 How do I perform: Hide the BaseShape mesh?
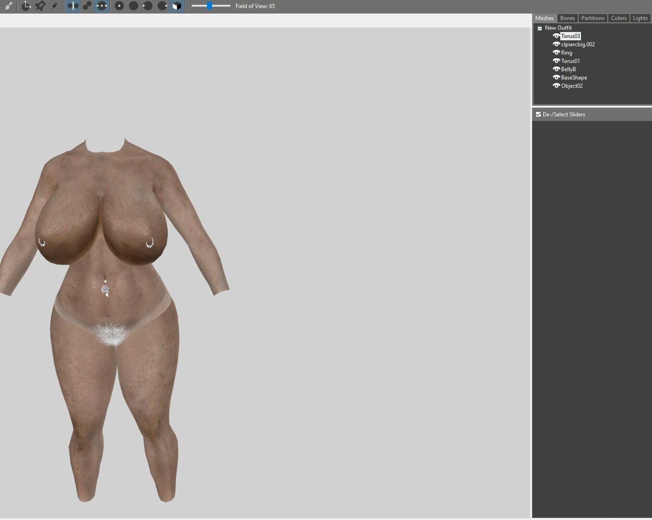pos(556,78)
